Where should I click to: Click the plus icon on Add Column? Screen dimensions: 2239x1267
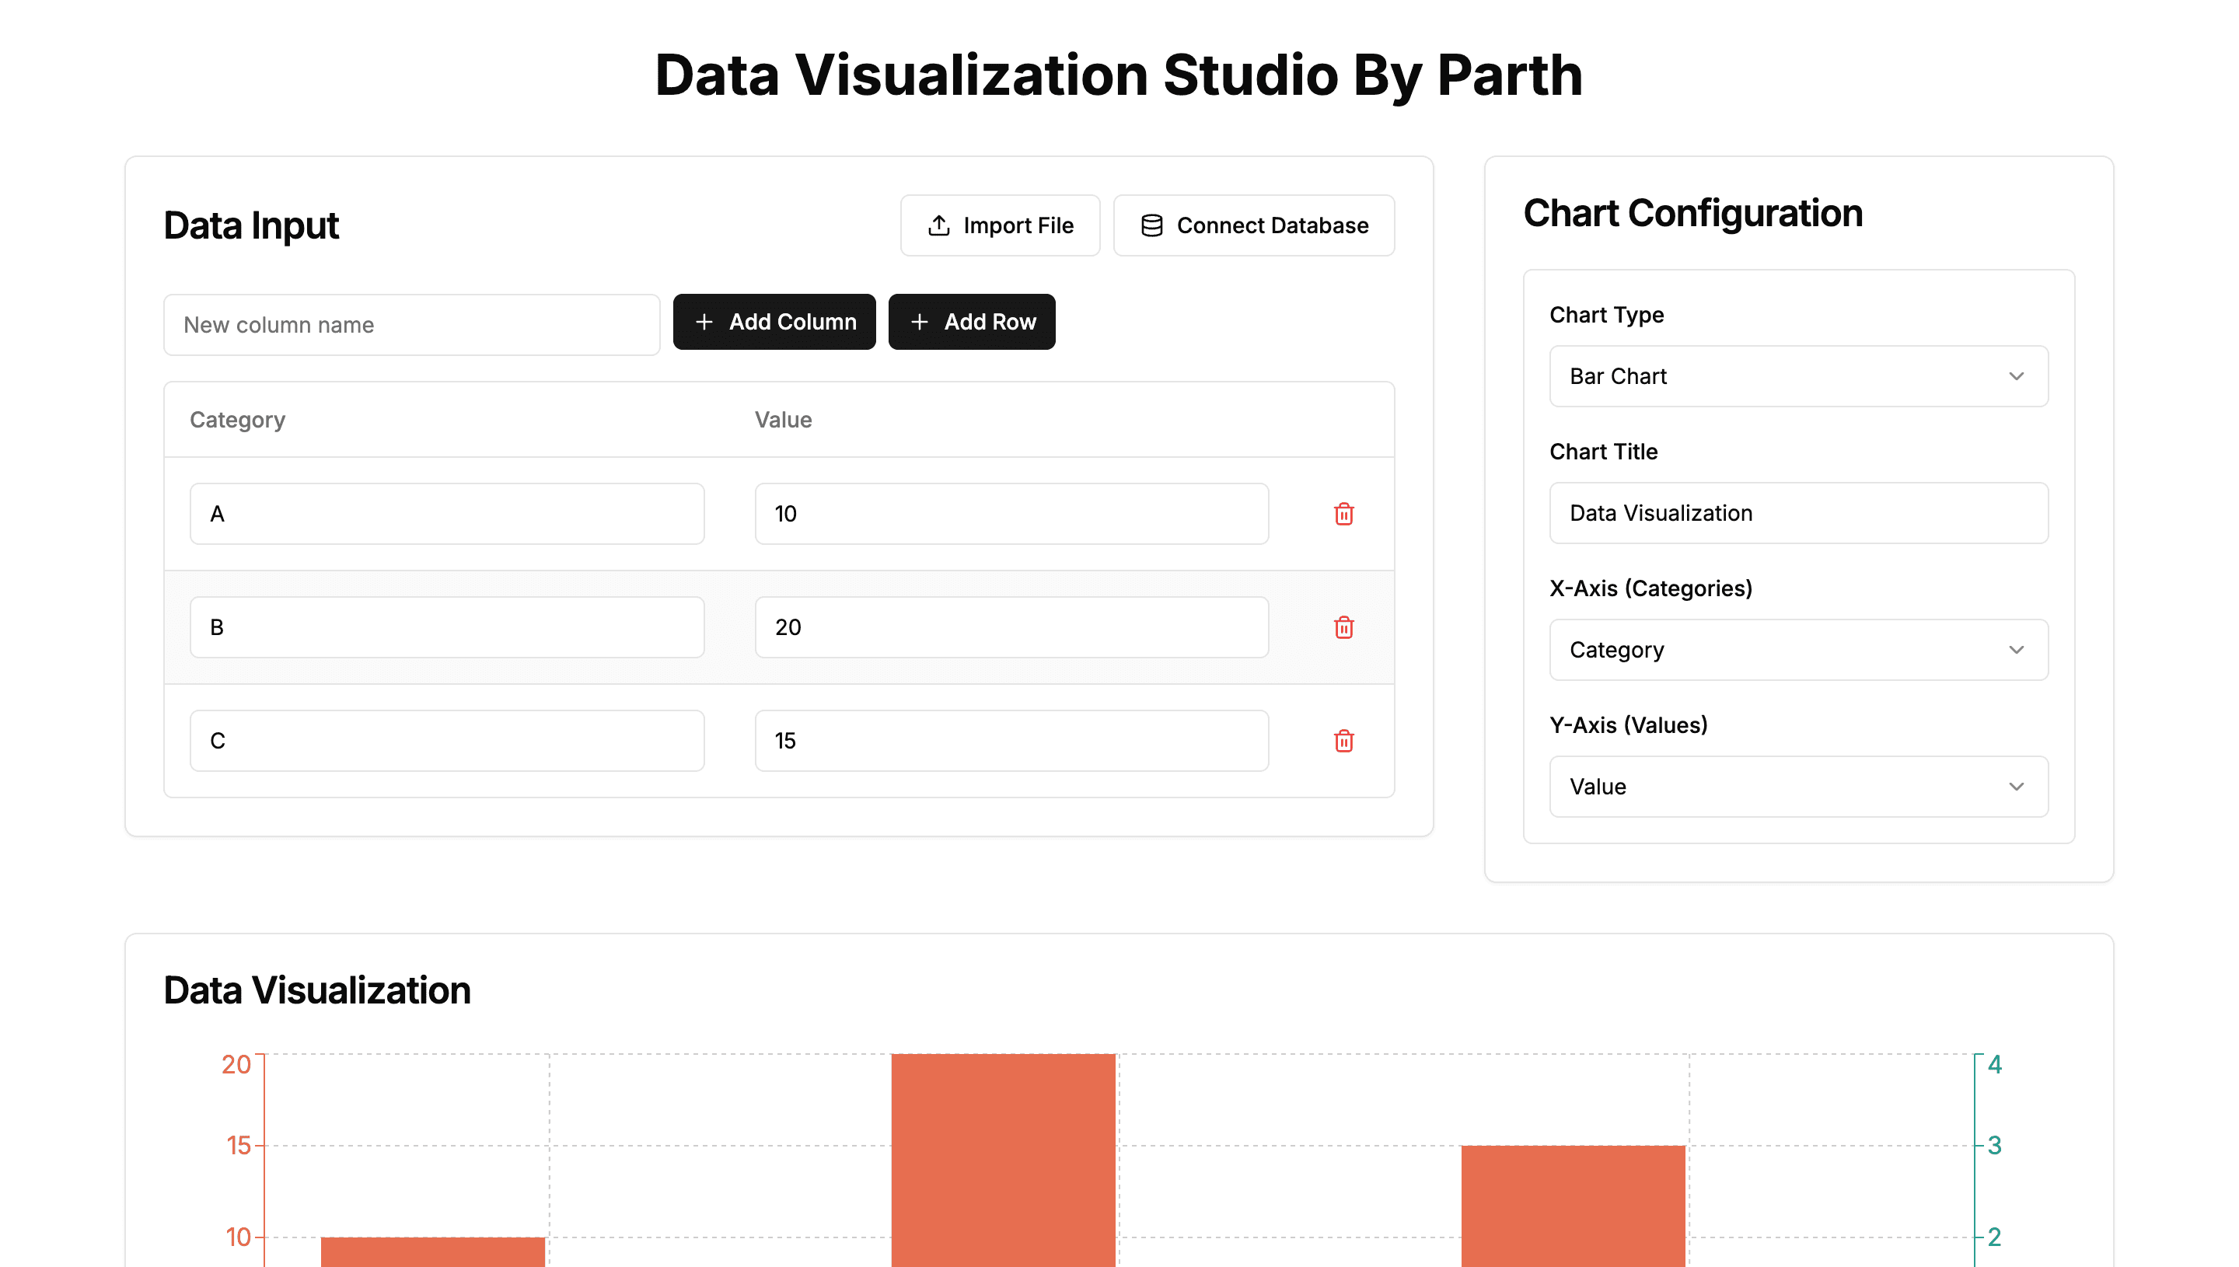pos(705,322)
